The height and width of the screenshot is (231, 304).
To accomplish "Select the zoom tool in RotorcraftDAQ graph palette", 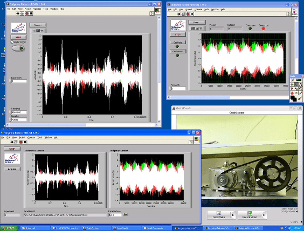I will point(38,31).
